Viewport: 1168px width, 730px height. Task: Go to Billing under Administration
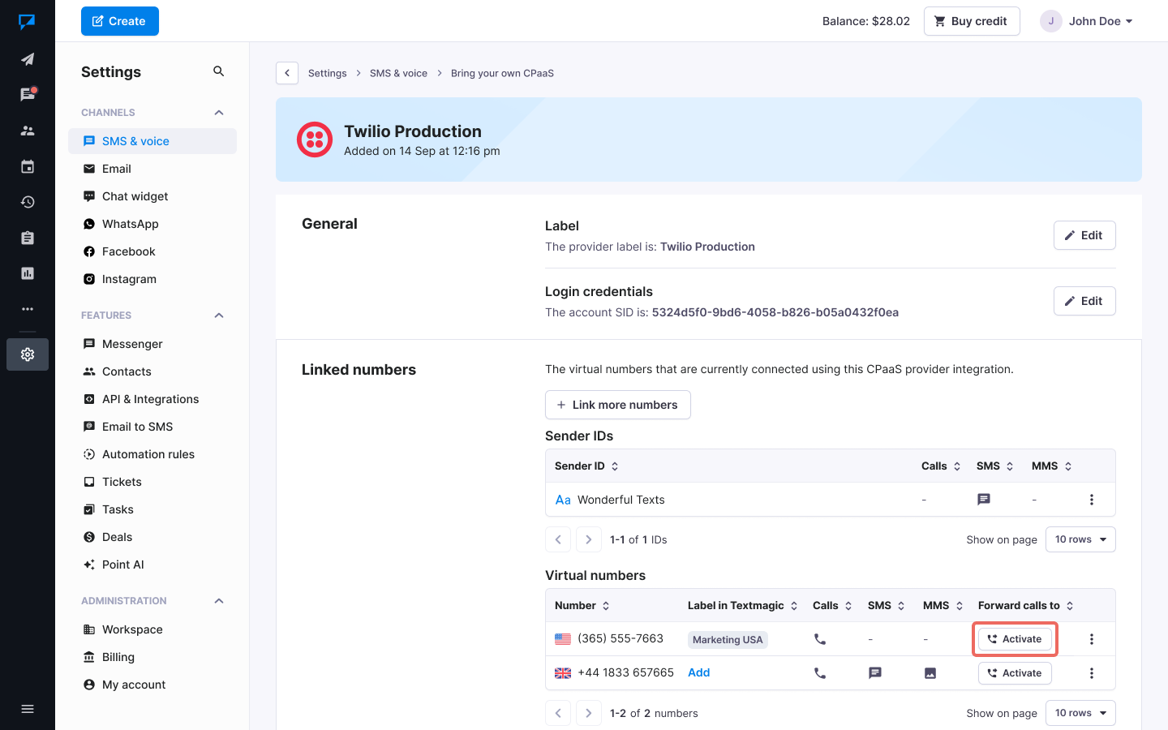click(x=118, y=656)
